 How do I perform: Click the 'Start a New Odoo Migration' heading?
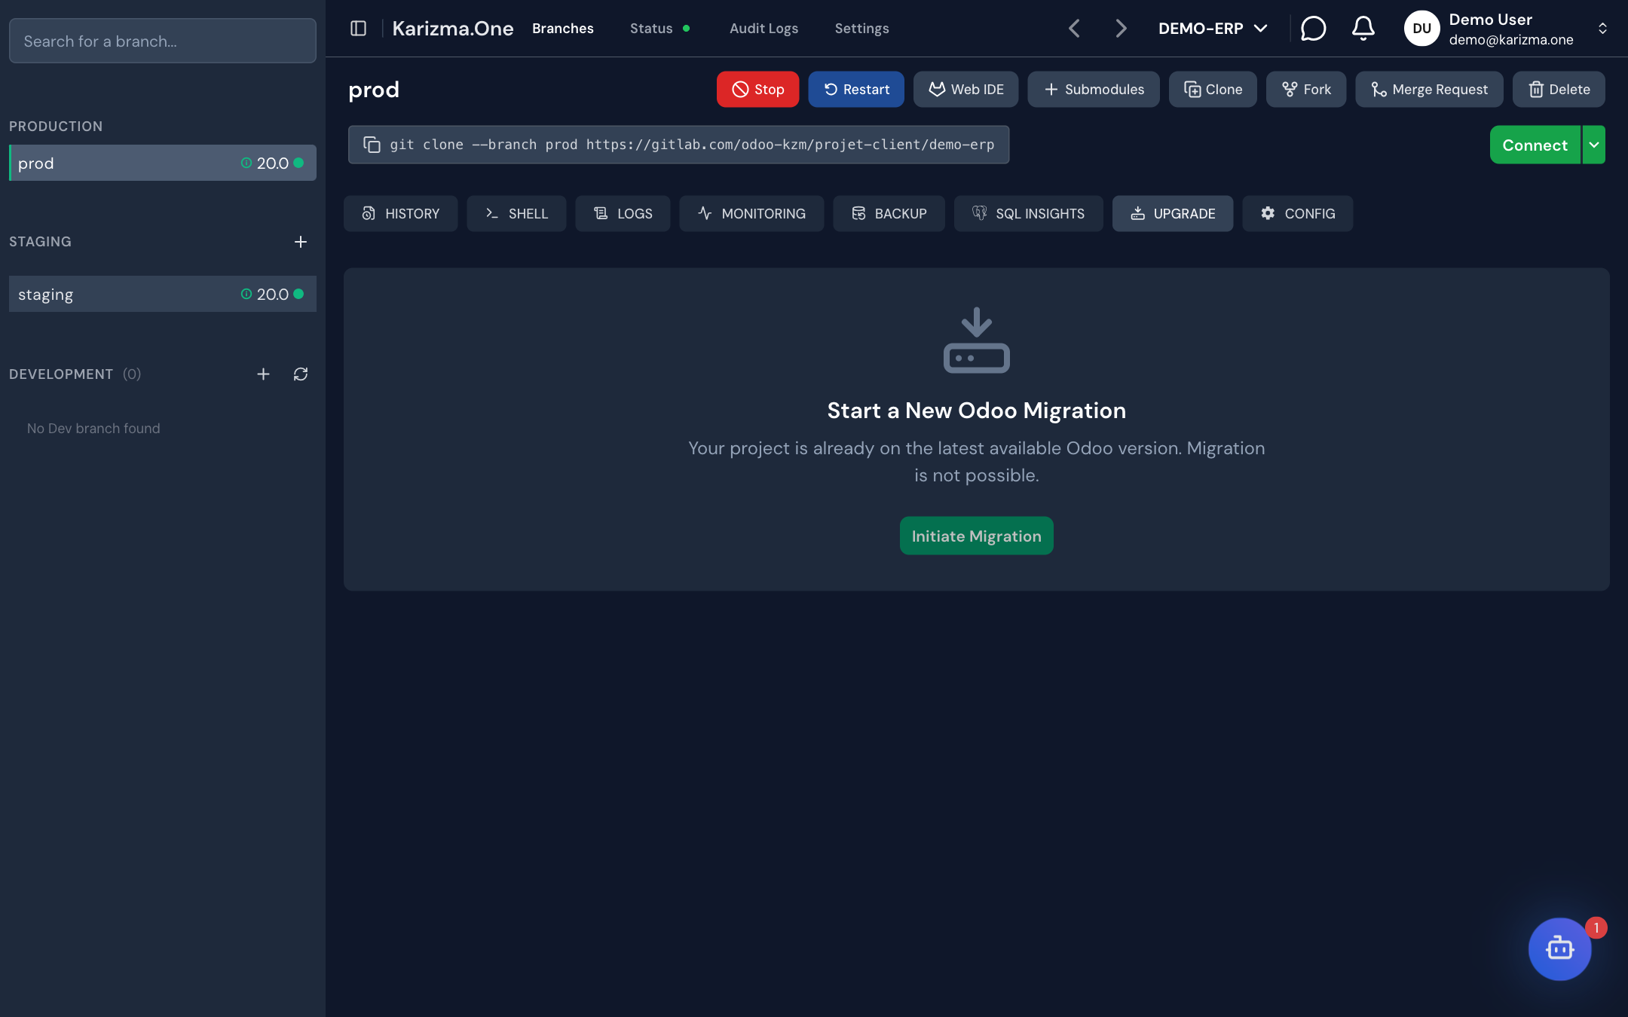(x=977, y=411)
